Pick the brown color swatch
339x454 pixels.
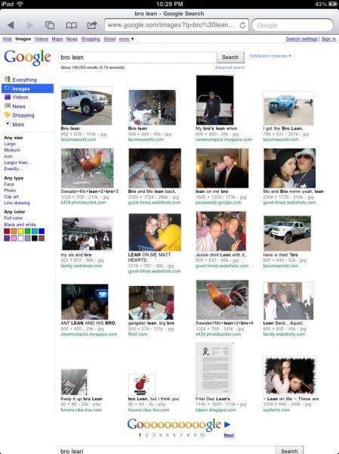coord(42,238)
